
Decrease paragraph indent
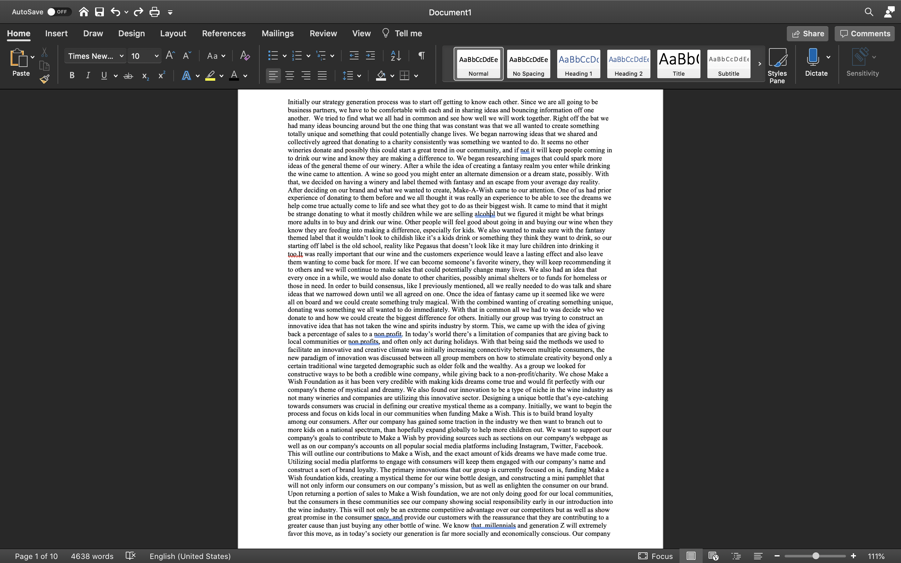(354, 55)
